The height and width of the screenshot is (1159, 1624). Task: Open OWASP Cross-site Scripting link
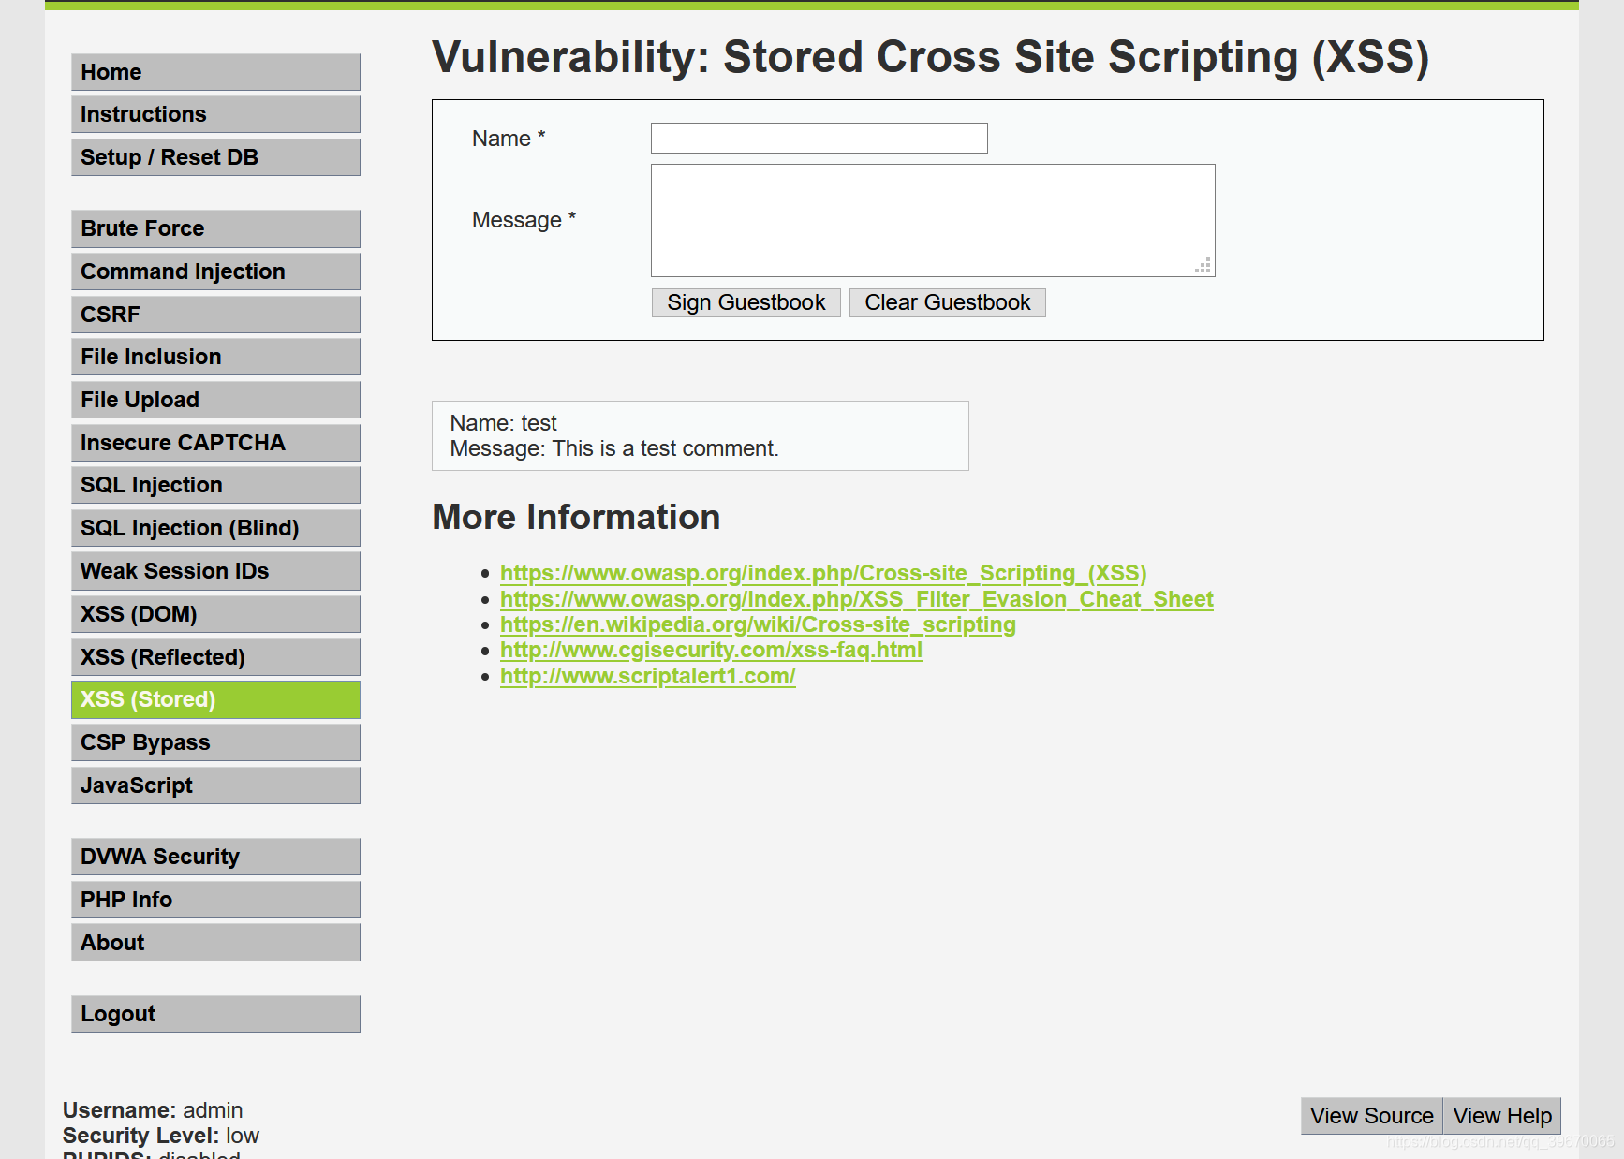click(x=823, y=573)
